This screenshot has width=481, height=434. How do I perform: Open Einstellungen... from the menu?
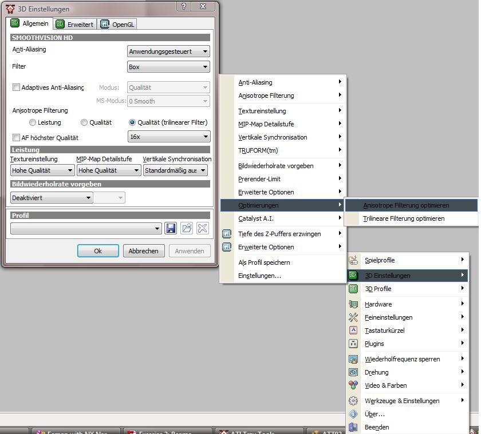tap(283, 276)
